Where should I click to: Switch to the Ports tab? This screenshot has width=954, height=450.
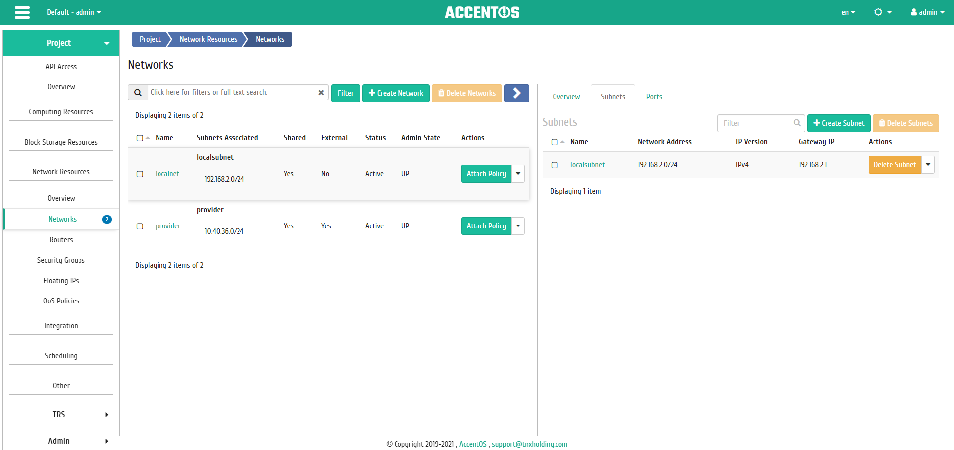point(654,97)
